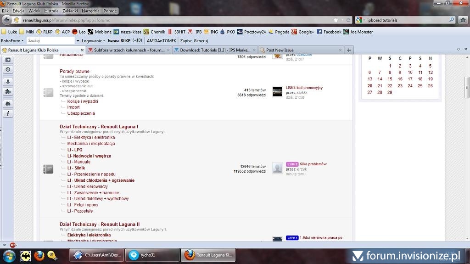Open the Kolizje i wypadki subforum link
The height and width of the screenshot is (264, 470).
83,101
